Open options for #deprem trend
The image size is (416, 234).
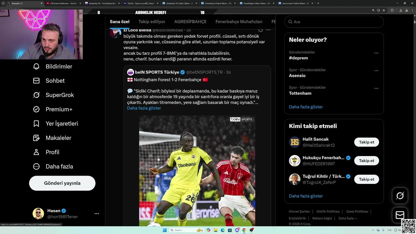tap(376, 53)
